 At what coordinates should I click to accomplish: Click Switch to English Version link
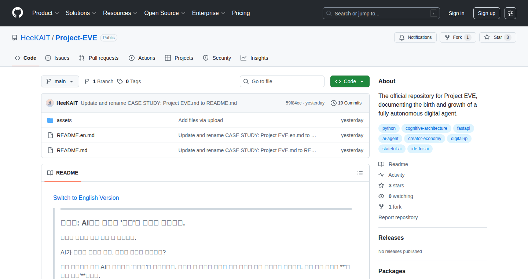pyautogui.click(x=86, y=198)
